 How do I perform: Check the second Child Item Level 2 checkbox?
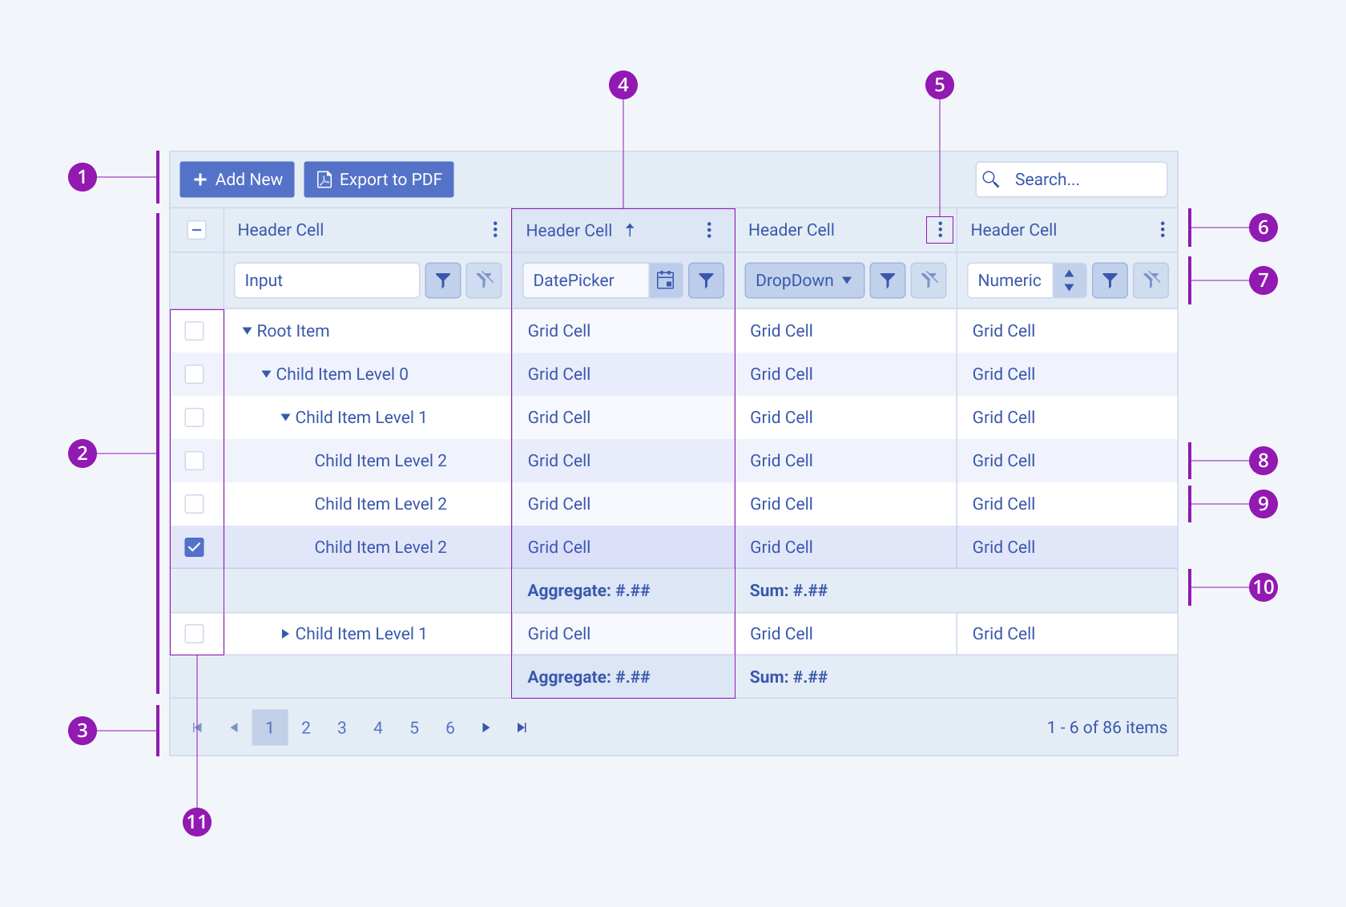[x=195, y=504]
